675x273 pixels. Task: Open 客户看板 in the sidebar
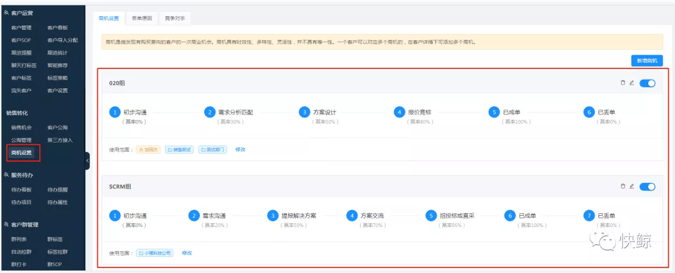58,27
